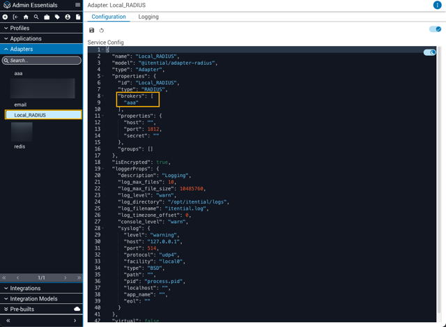Open the Configuration tab
The height and width of the screenshot is (327, 446).
[x=109, y=17]
